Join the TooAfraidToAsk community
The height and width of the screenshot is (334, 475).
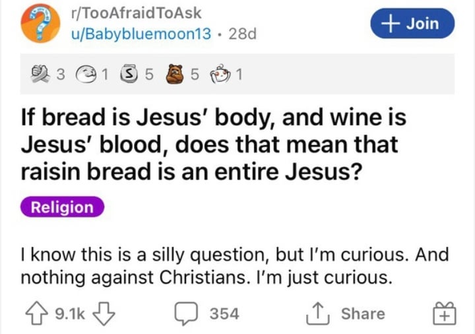click(412, 23)
